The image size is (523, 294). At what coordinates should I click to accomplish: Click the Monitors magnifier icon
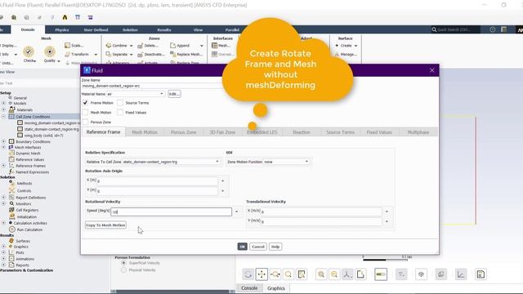[x=11, y=203]
